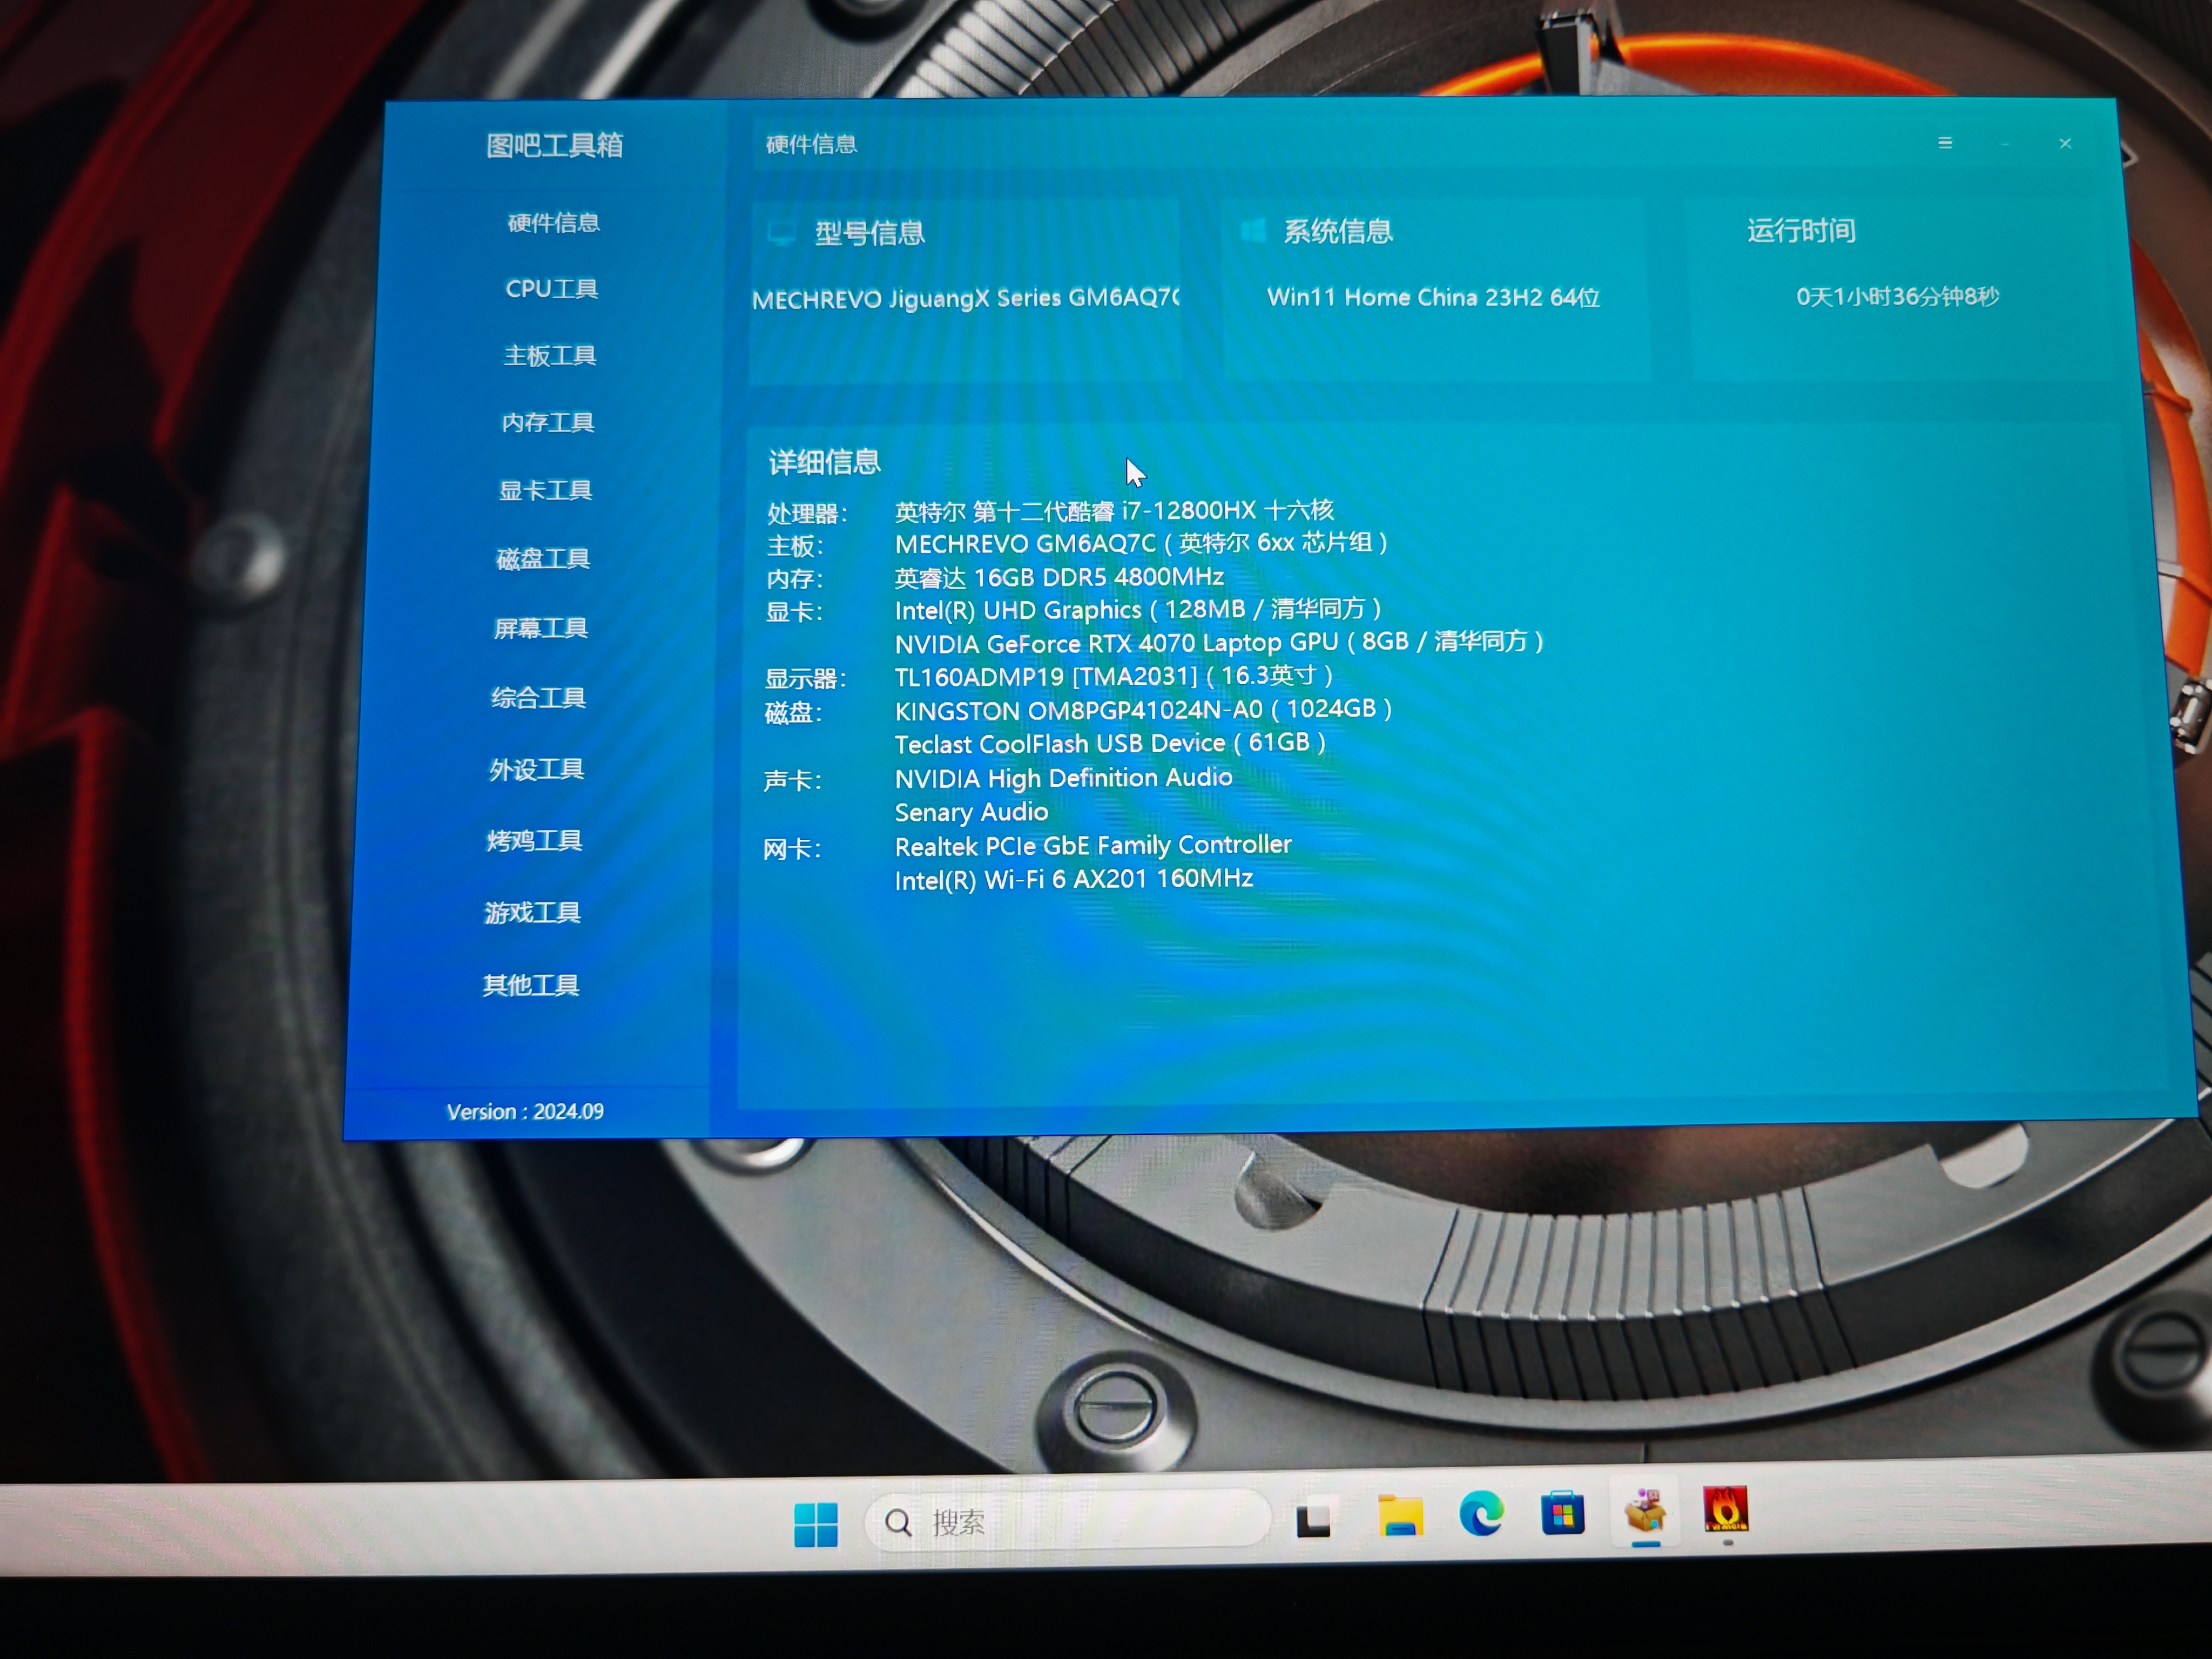Viewport: 2212px width, 1659px height.
Task: Open 其他工具 in the sidebar
Action: pos(530,985)
